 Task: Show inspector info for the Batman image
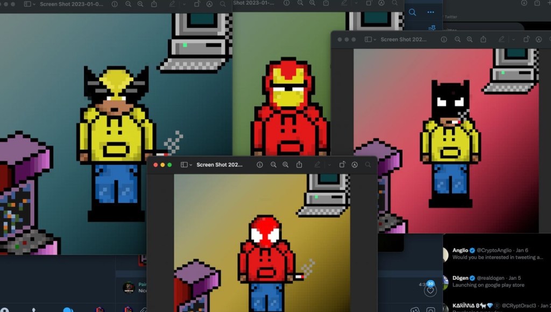point(444,40)
